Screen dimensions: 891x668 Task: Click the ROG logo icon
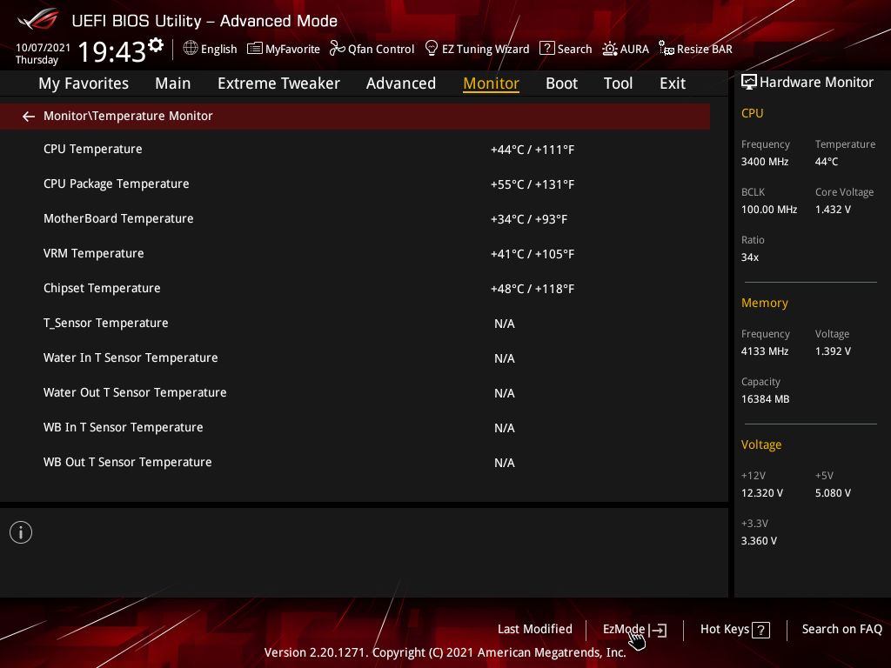37,19
